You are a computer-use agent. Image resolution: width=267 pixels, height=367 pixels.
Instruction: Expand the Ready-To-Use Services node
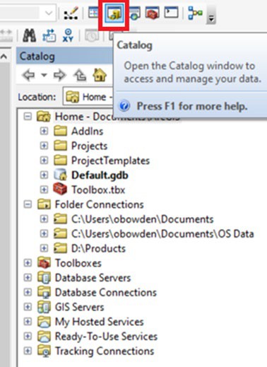[x=28, y=336]
